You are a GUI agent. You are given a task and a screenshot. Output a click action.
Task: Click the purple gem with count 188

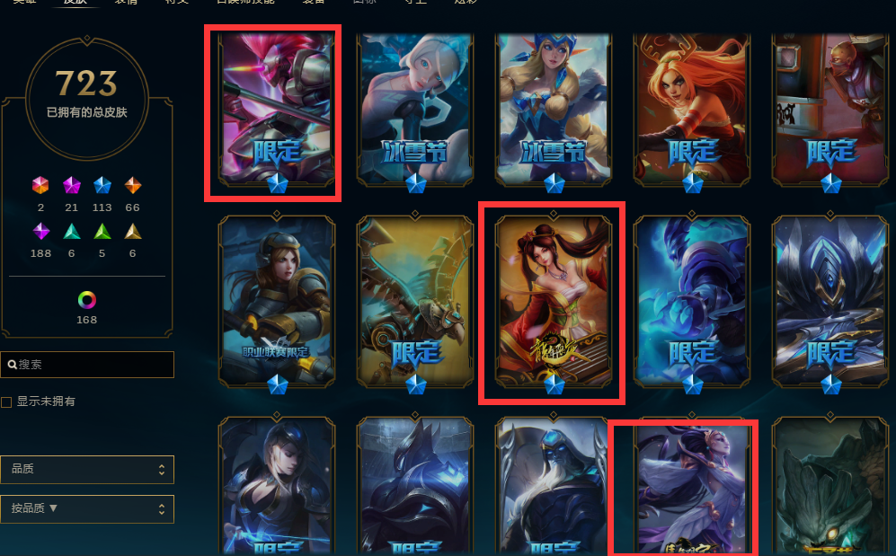click(40, 231)
